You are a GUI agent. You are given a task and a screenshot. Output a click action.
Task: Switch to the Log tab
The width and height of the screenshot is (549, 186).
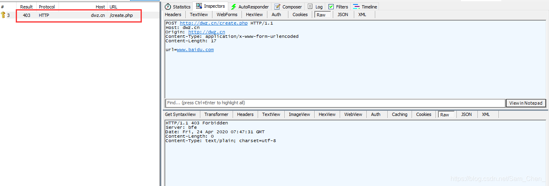coord(315,7)
